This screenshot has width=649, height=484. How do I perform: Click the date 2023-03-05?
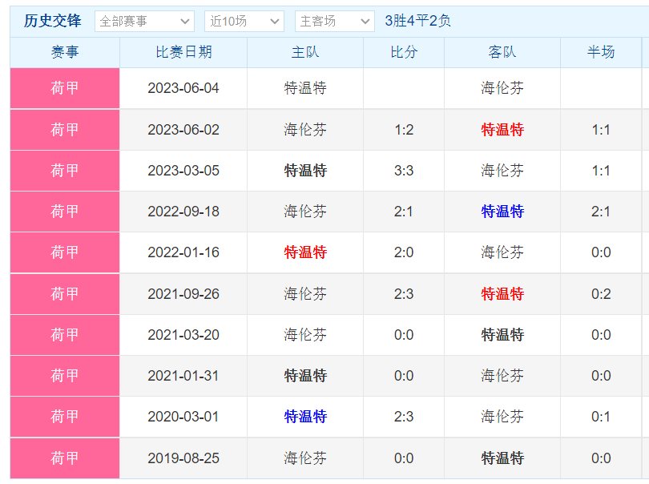183,171
